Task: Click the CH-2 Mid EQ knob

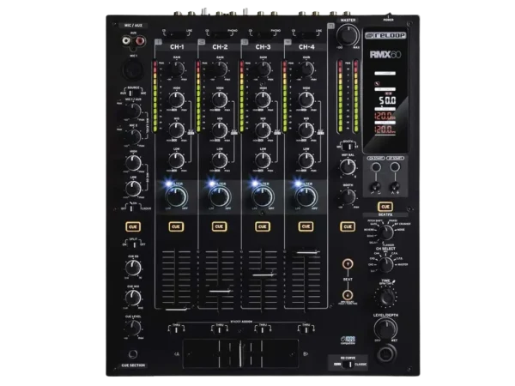Action: coord(220,130)
